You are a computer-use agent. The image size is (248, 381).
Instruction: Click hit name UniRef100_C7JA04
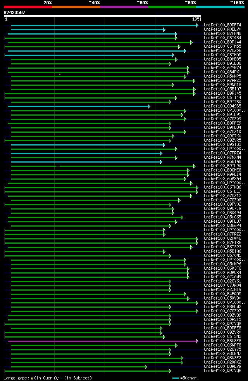[222, 286]
